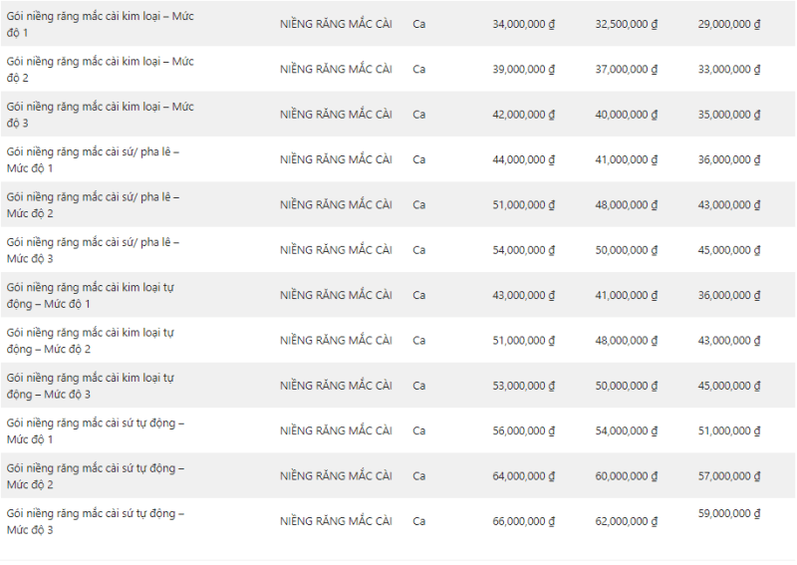The width and height of the screenshot is (797, 565).
Task: Click the 54,000,000 đ price cell
Action: tap(523, 250)
